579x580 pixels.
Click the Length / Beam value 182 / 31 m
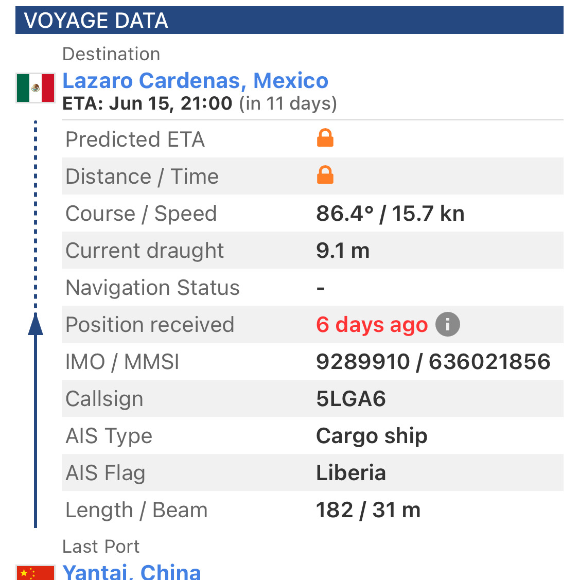pyautogui.click(x=368, y=509)
